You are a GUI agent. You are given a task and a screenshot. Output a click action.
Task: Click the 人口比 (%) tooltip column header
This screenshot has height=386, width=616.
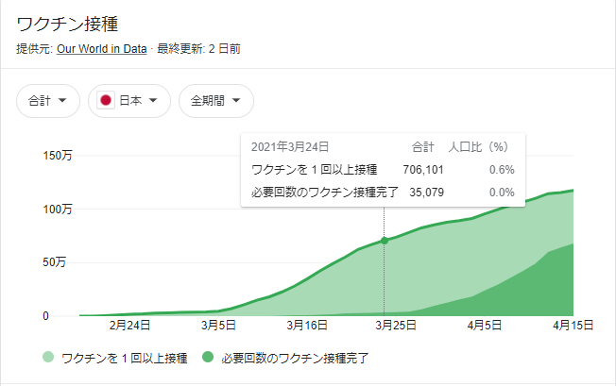(x=478, y=147)
